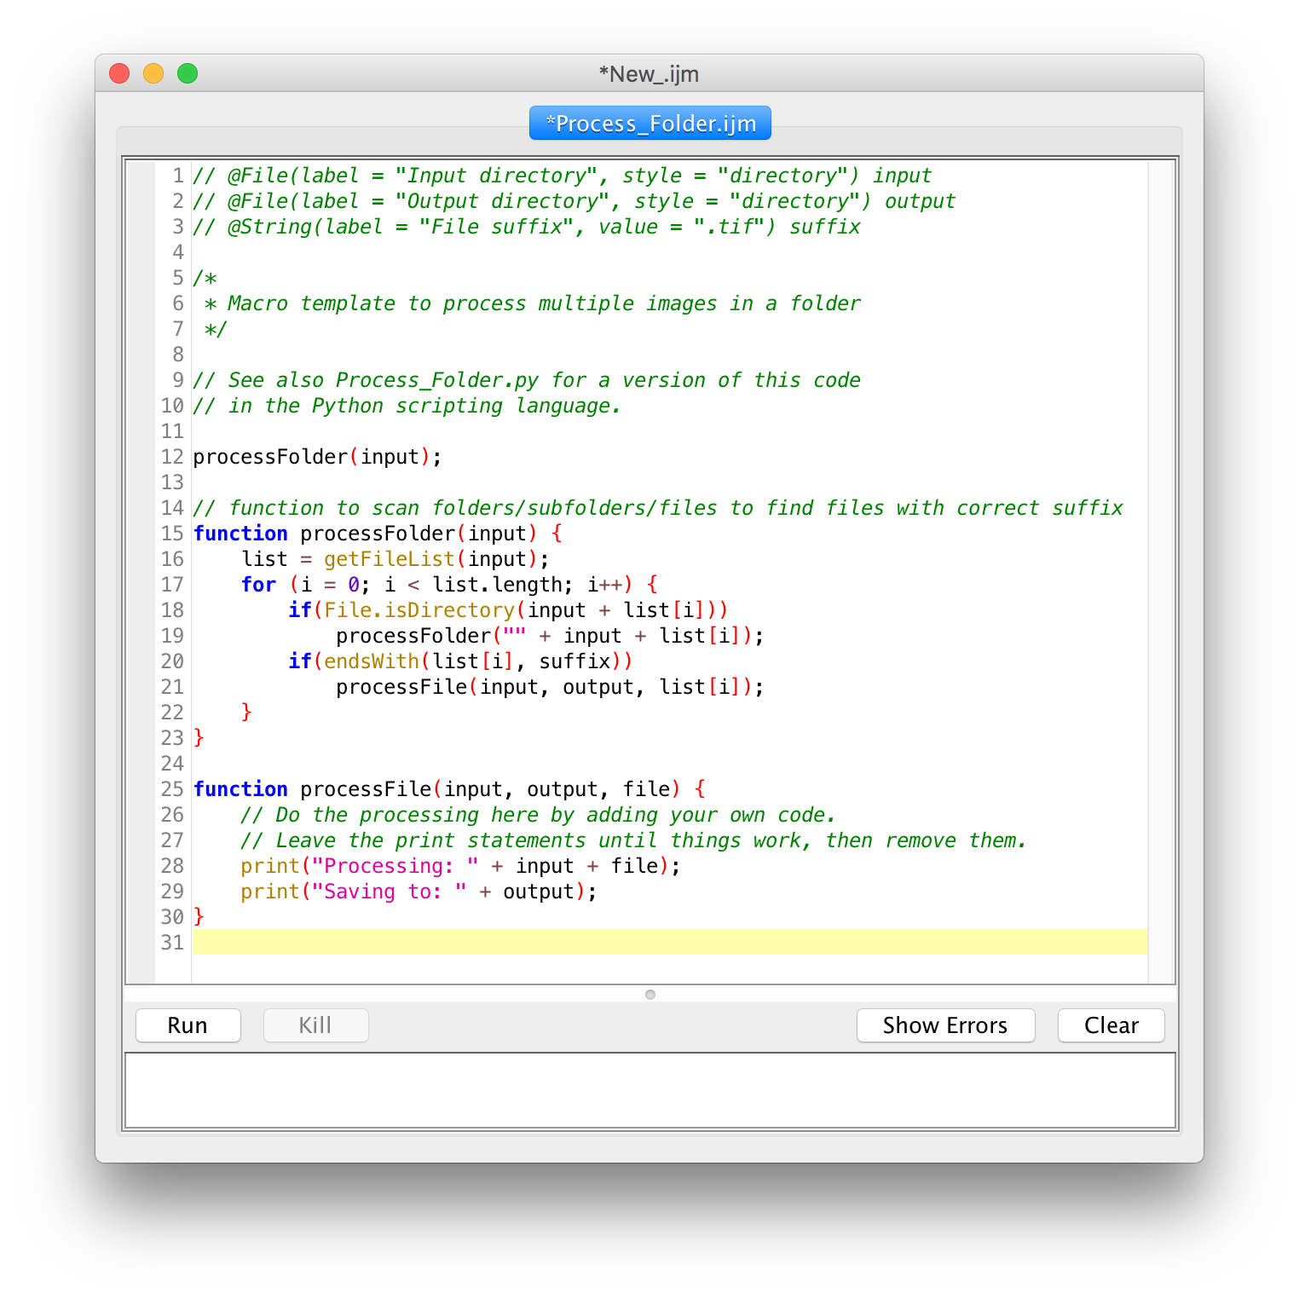Select the *Process_Folder.ijm tab

coord(650,124)
